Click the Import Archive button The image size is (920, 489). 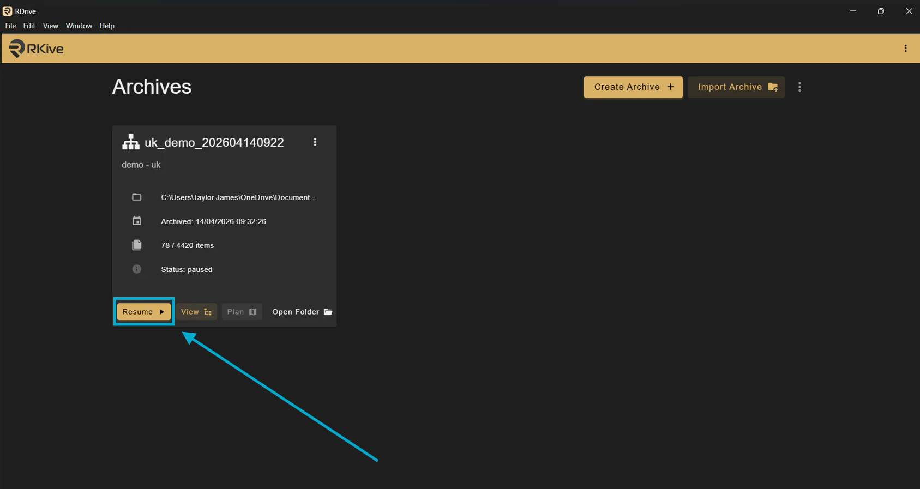pos(736,87)
